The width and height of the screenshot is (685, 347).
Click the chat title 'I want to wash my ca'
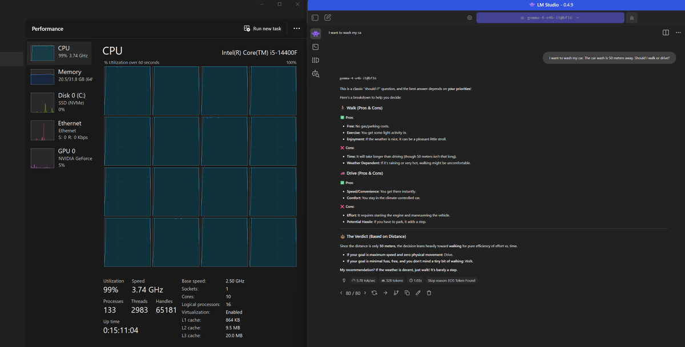pyautogui.click(x=345, y=33)
